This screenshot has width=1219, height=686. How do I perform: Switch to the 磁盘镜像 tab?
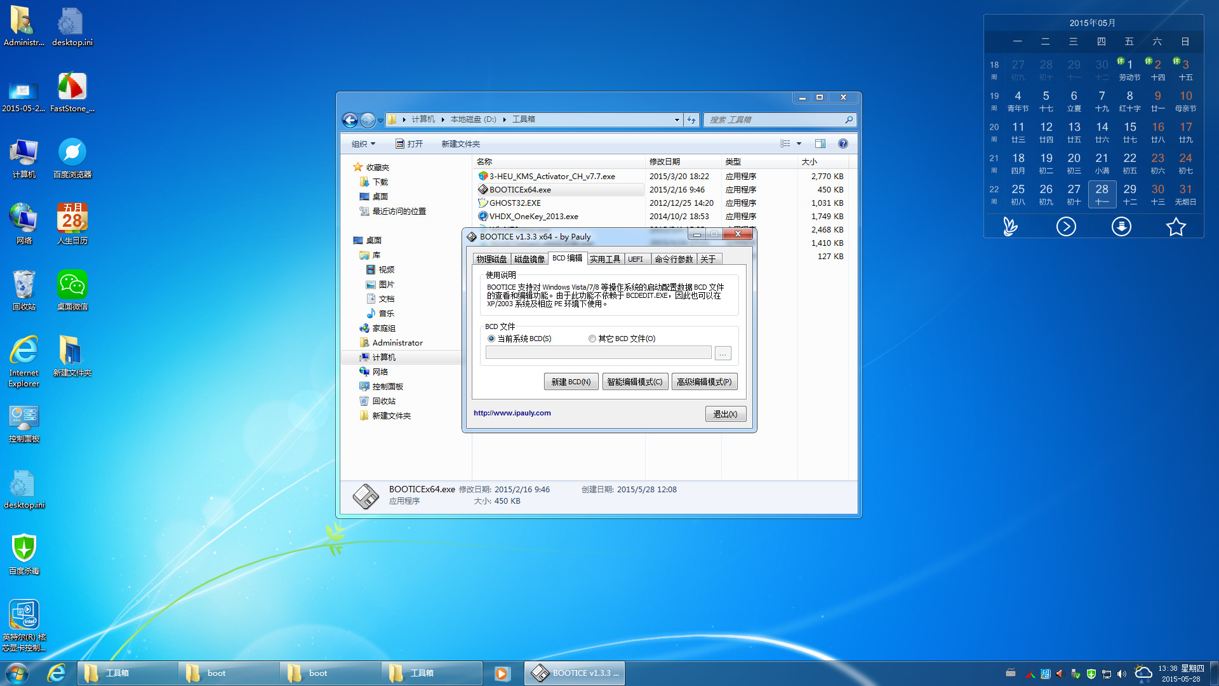coord(530,259)
